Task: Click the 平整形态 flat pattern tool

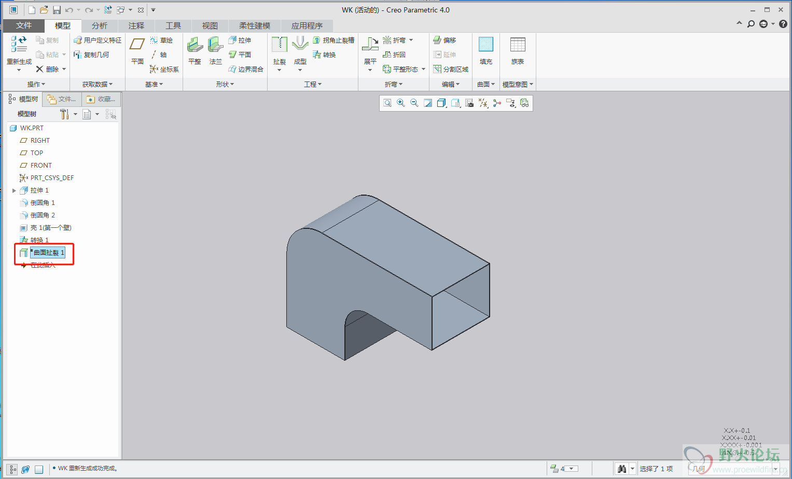Action: (x=400, y=69)
